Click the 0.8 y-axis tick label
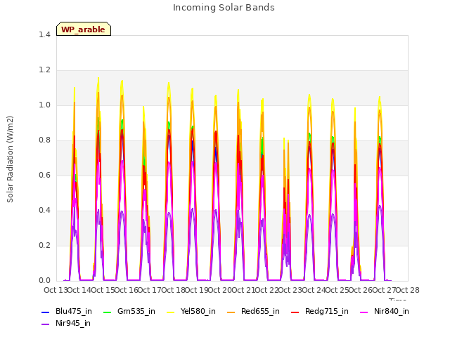This screenshot has width=450, height=337. 44,140
